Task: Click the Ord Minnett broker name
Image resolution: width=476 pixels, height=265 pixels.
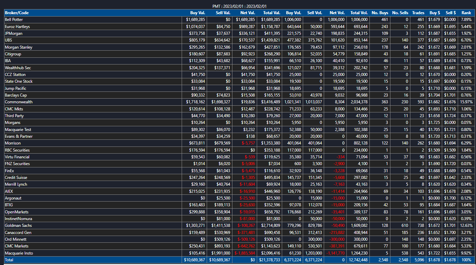Action: [16, 239]
